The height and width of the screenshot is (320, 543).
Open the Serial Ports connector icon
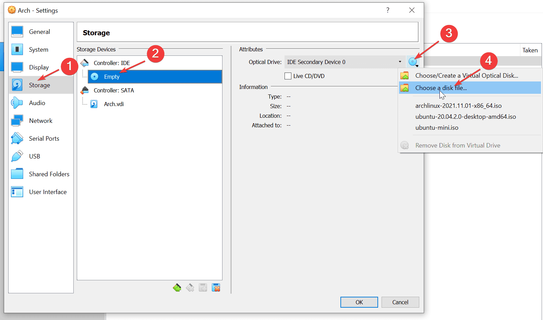coord(17,138)
